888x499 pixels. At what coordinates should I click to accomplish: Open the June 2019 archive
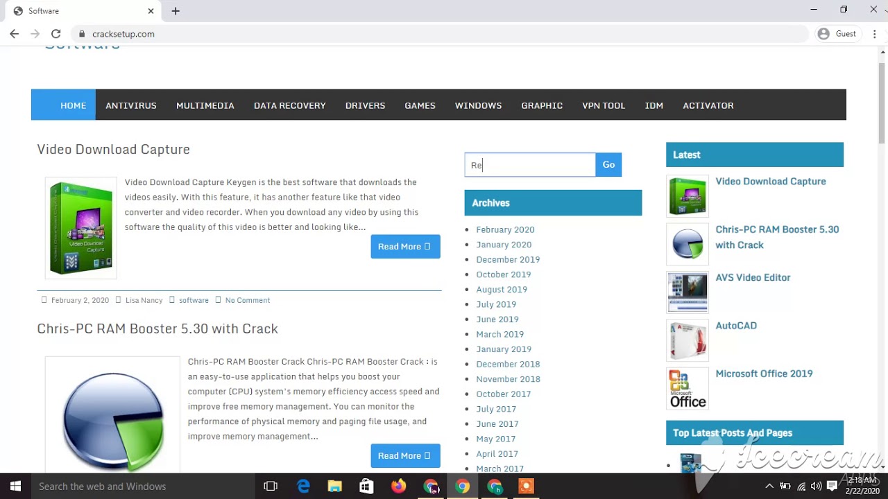coord(497,319)
